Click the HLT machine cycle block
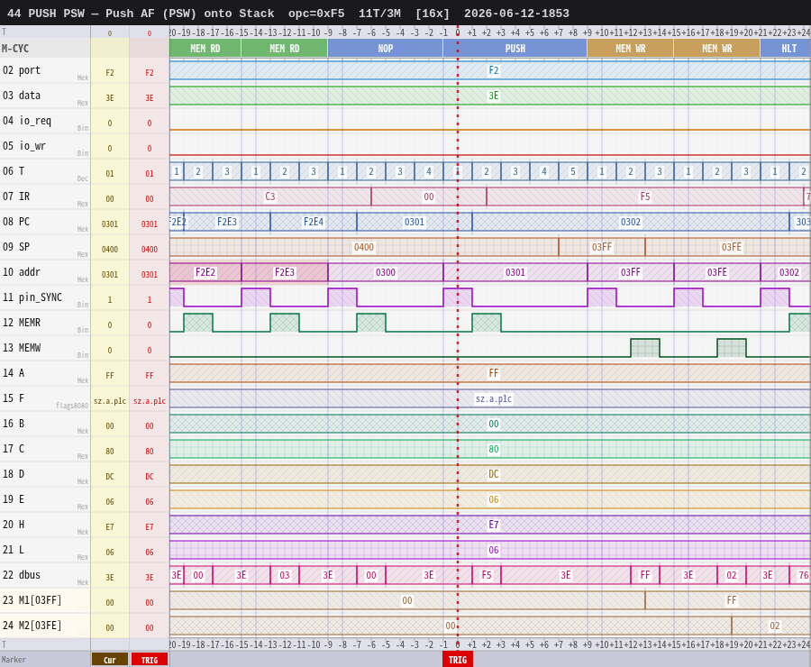 (785, 48)
